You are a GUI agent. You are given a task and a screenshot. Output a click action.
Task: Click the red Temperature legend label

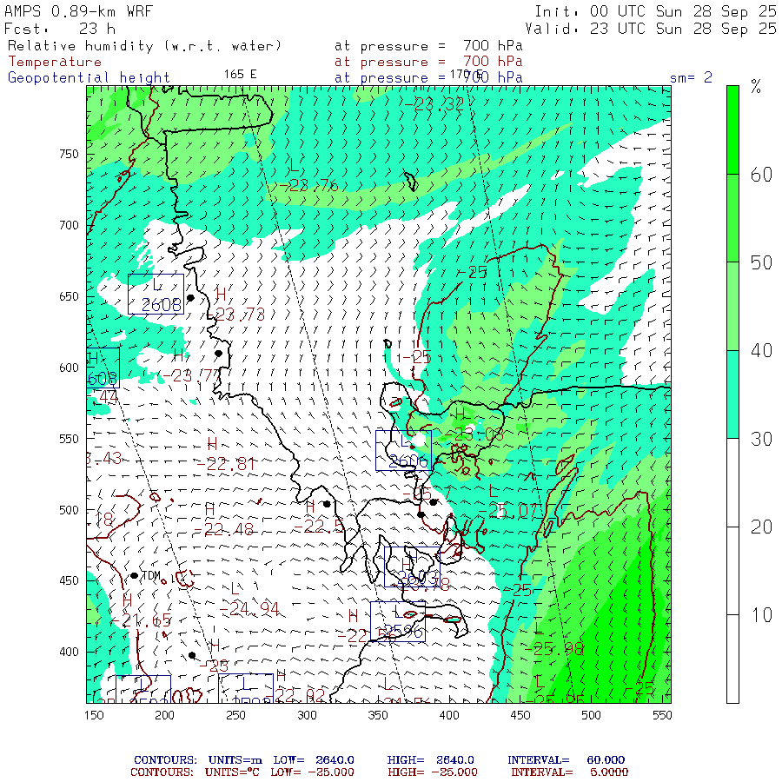55,62
